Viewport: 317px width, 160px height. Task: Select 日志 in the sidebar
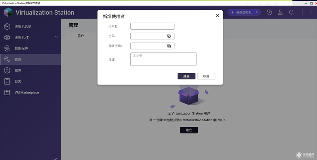point(31,81)
